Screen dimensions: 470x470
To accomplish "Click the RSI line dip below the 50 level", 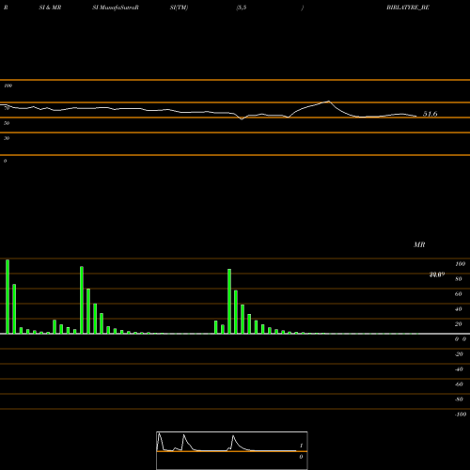I will click(x=242, y=119).
